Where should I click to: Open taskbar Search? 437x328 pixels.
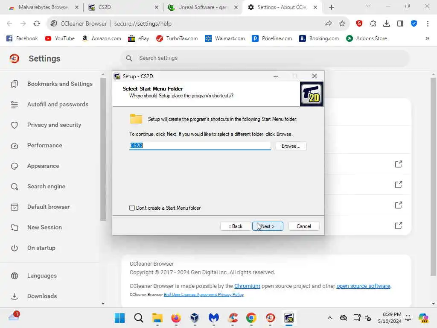139,318
